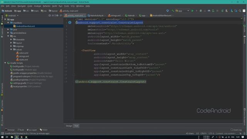Image resolution: width=247 pixels, height=139 pixels.
Task: Click the Sync Project with Gradle icon
Action: point(222,11)
